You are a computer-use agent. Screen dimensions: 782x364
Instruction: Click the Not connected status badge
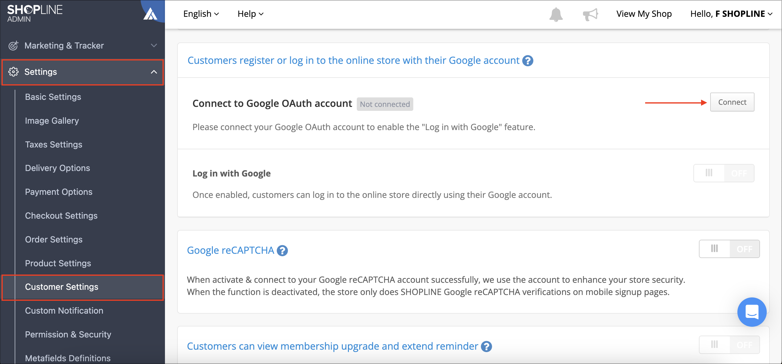point(385,104)
